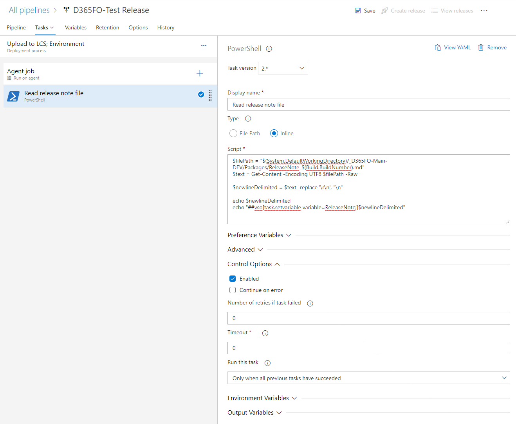
Task: Uncheck the Enabled checkbox
Action: pos(232,278)
